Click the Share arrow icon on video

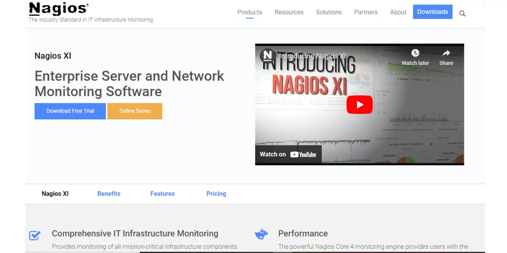click(x=446, y=53)
